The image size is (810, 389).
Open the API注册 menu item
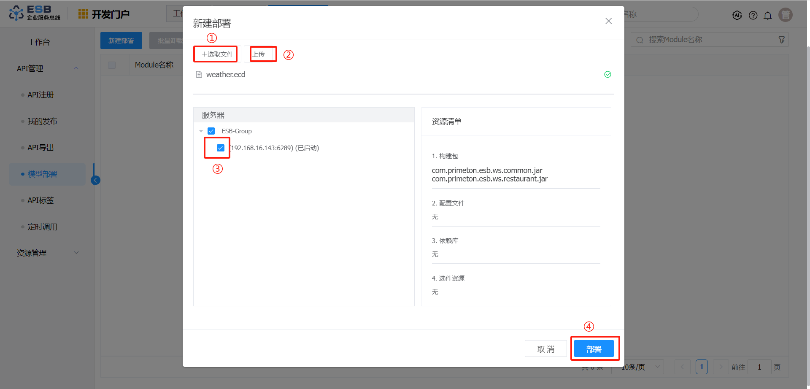pos(40,95)
